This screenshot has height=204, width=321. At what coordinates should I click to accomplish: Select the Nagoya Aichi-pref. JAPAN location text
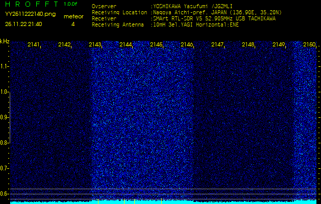pos(217,13)
